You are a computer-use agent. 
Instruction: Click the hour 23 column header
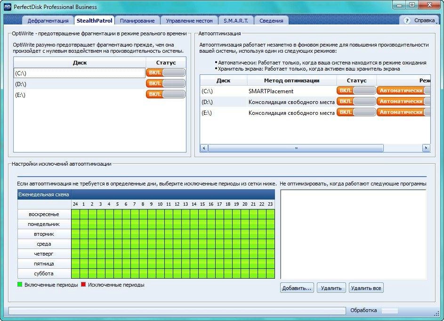(270, 204)
